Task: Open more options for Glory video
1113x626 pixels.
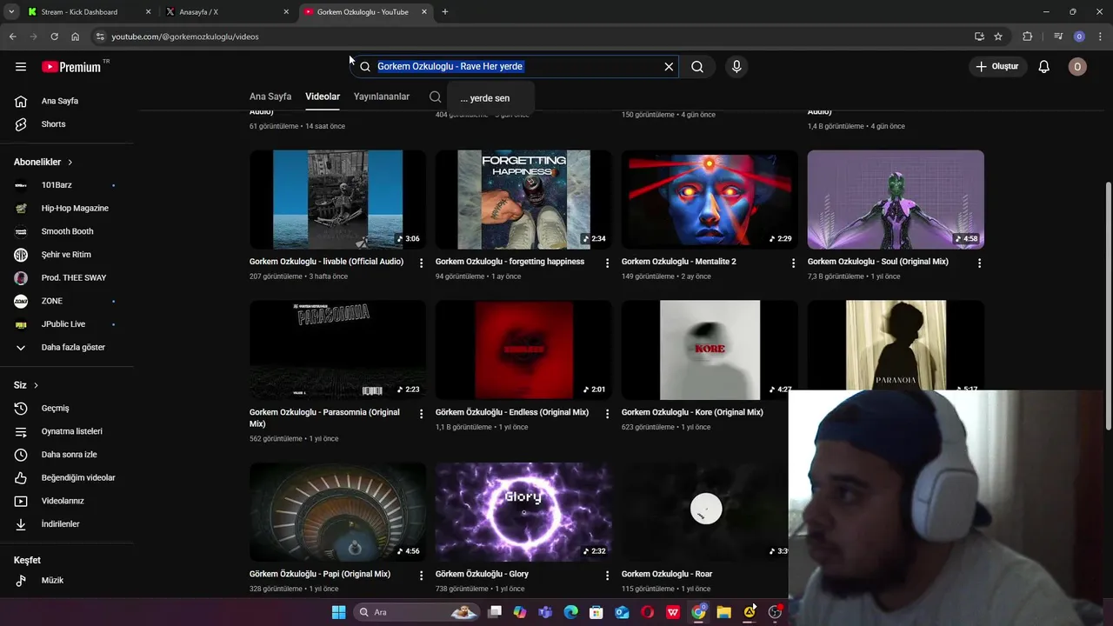Action: [x=607, y=576]
